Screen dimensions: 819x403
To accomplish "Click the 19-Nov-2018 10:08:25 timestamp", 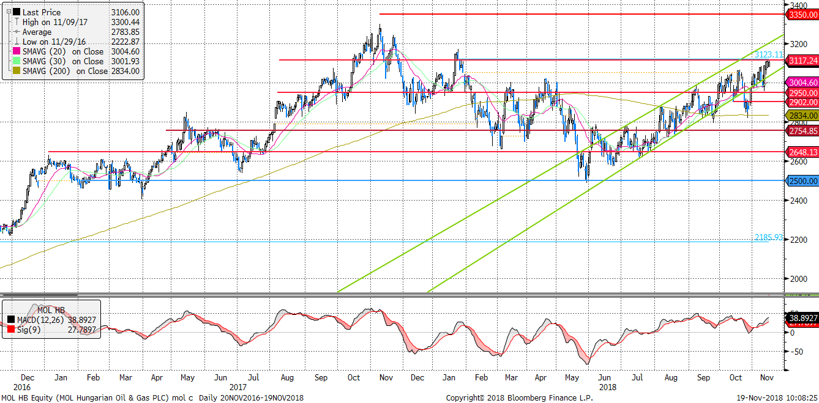I will pos(776,398).
